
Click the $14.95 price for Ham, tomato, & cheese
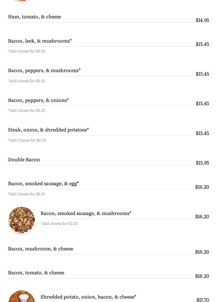(x=202, y=20)
